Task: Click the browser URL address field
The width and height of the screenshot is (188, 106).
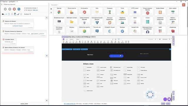Action: tap(120, 37)
